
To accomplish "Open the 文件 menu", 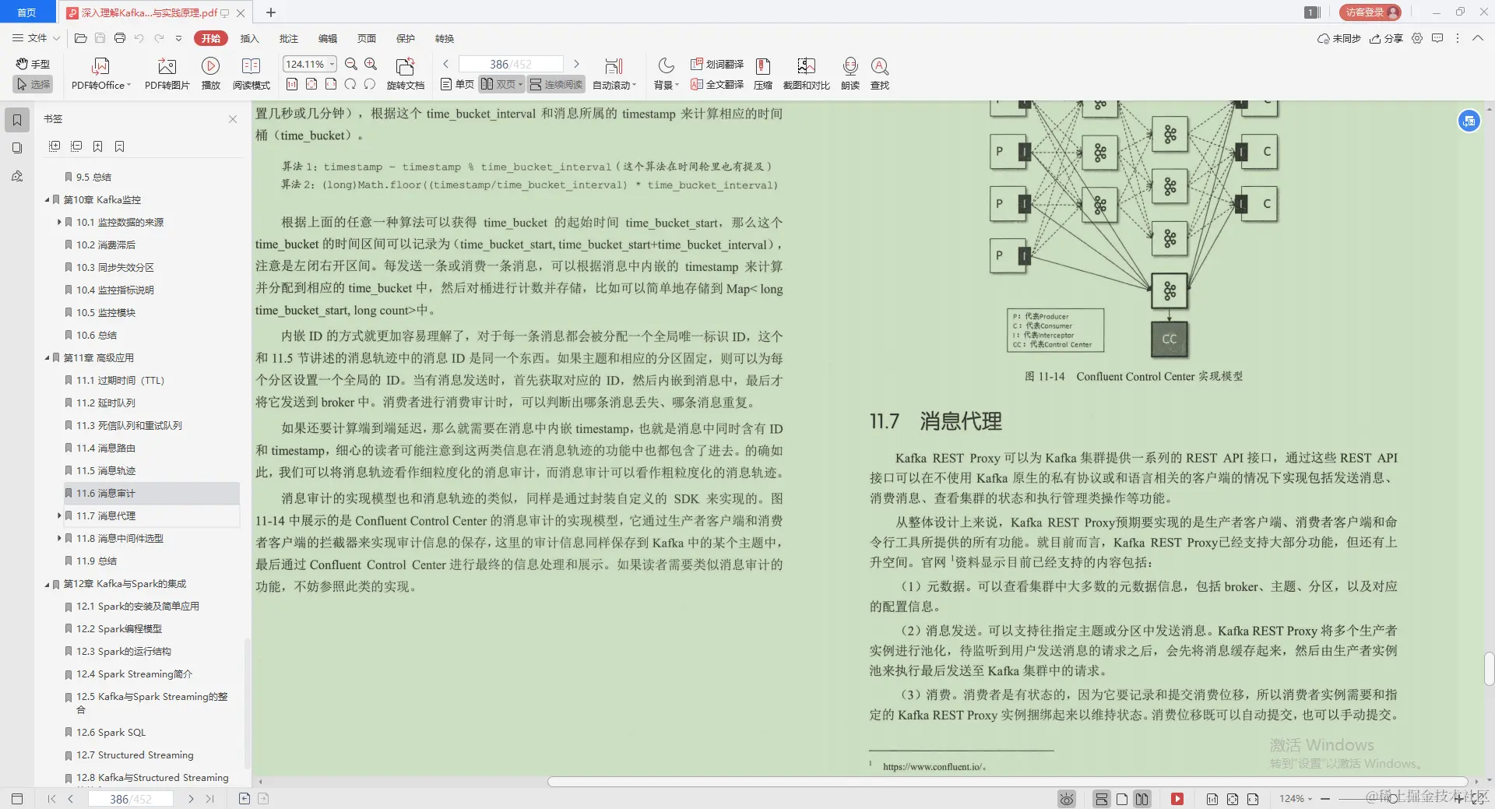I will 34,37.
